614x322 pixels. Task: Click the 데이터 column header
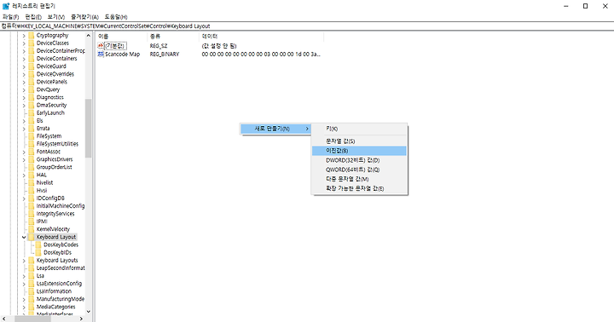(262, 36)
